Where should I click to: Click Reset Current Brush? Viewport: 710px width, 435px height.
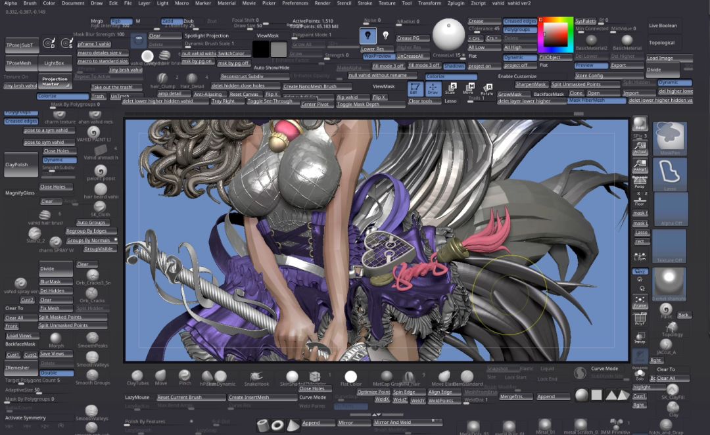click(191, 398)
